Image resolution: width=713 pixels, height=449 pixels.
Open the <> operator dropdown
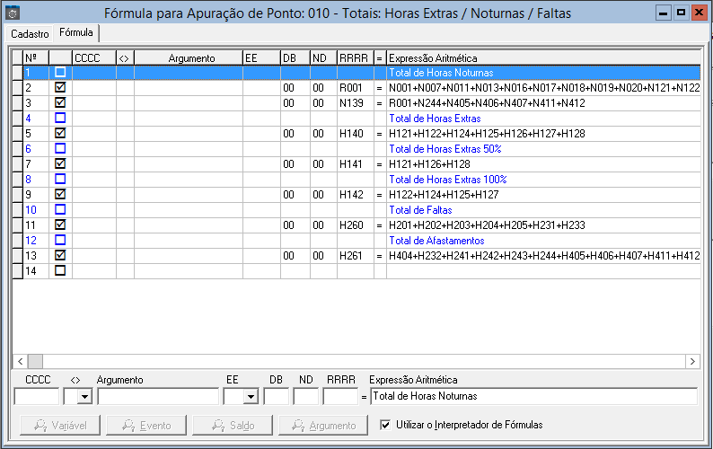(x=84, y=396)
